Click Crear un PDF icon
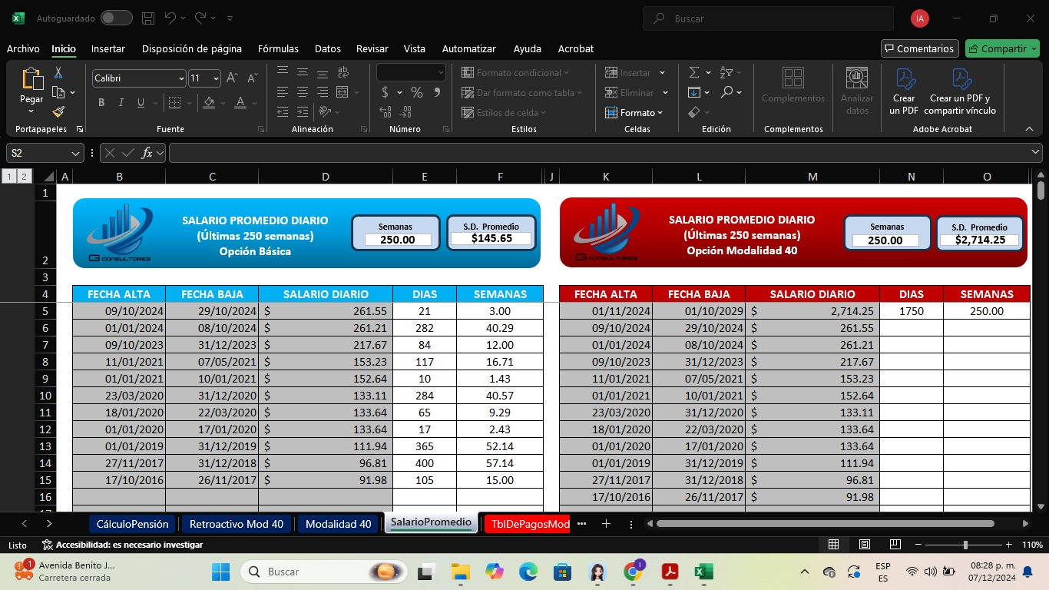Viewport: 1049px width, 590px height. tap(904, 91)
